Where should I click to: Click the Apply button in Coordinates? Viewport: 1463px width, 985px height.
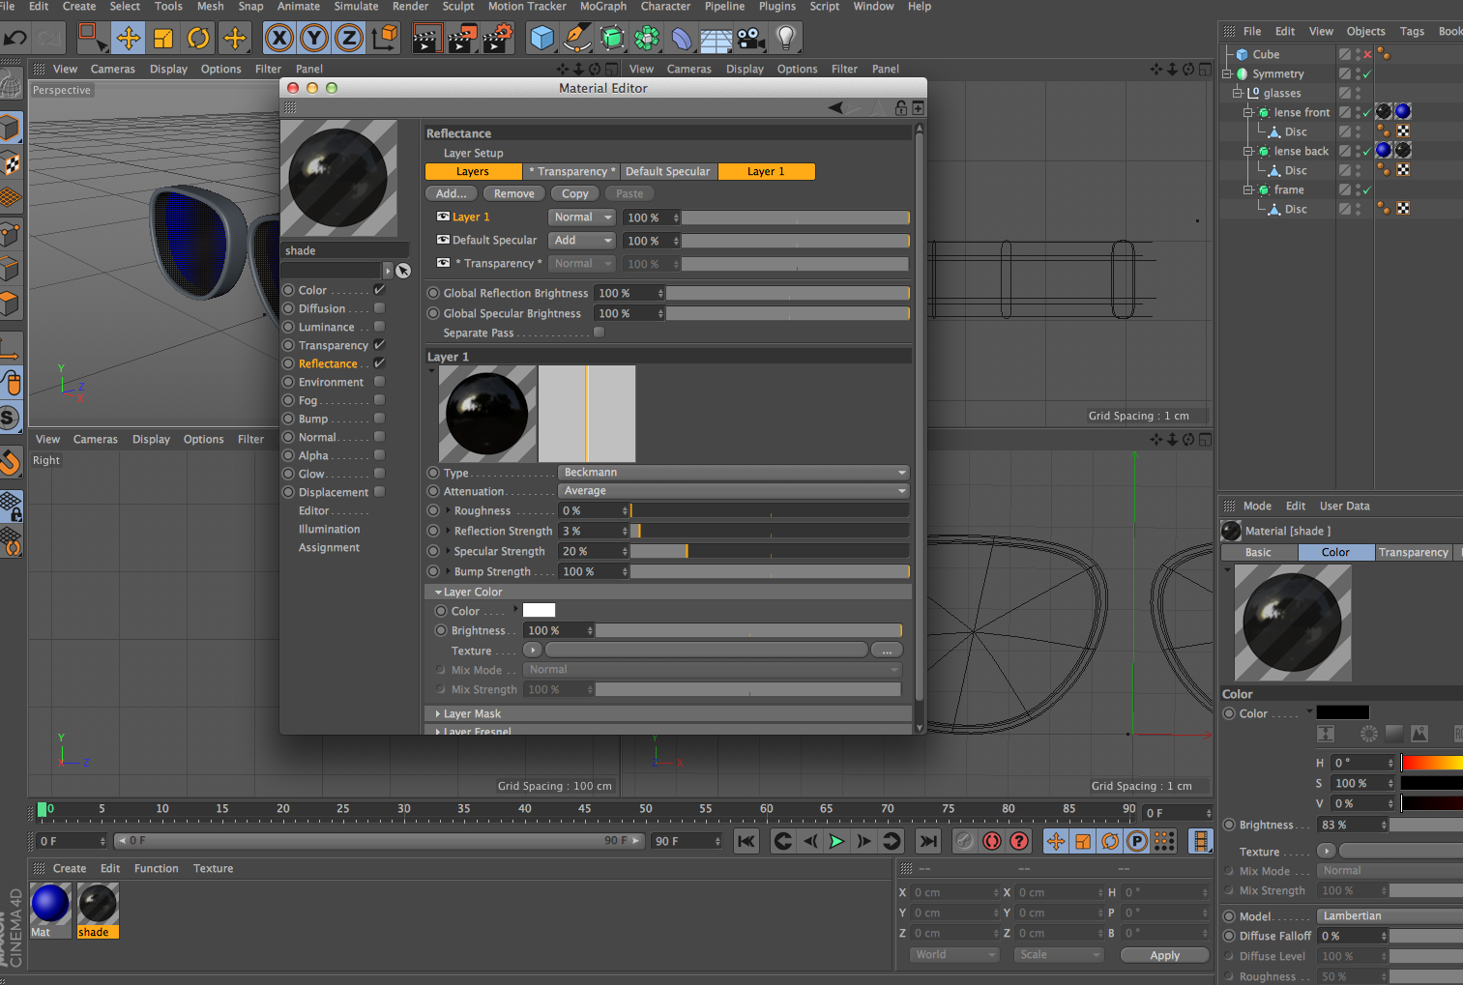point(1164,955)
